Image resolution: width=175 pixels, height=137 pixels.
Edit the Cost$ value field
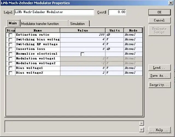pos(117,12)
